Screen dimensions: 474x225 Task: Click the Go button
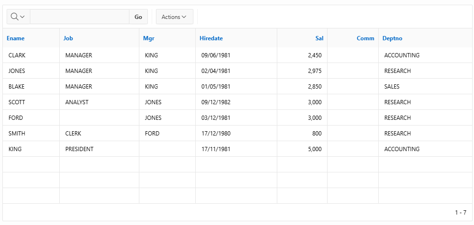(138, 17)
